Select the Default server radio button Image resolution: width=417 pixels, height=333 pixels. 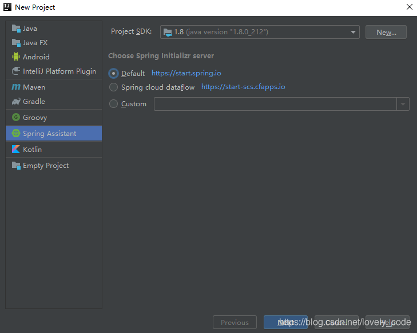114,73
